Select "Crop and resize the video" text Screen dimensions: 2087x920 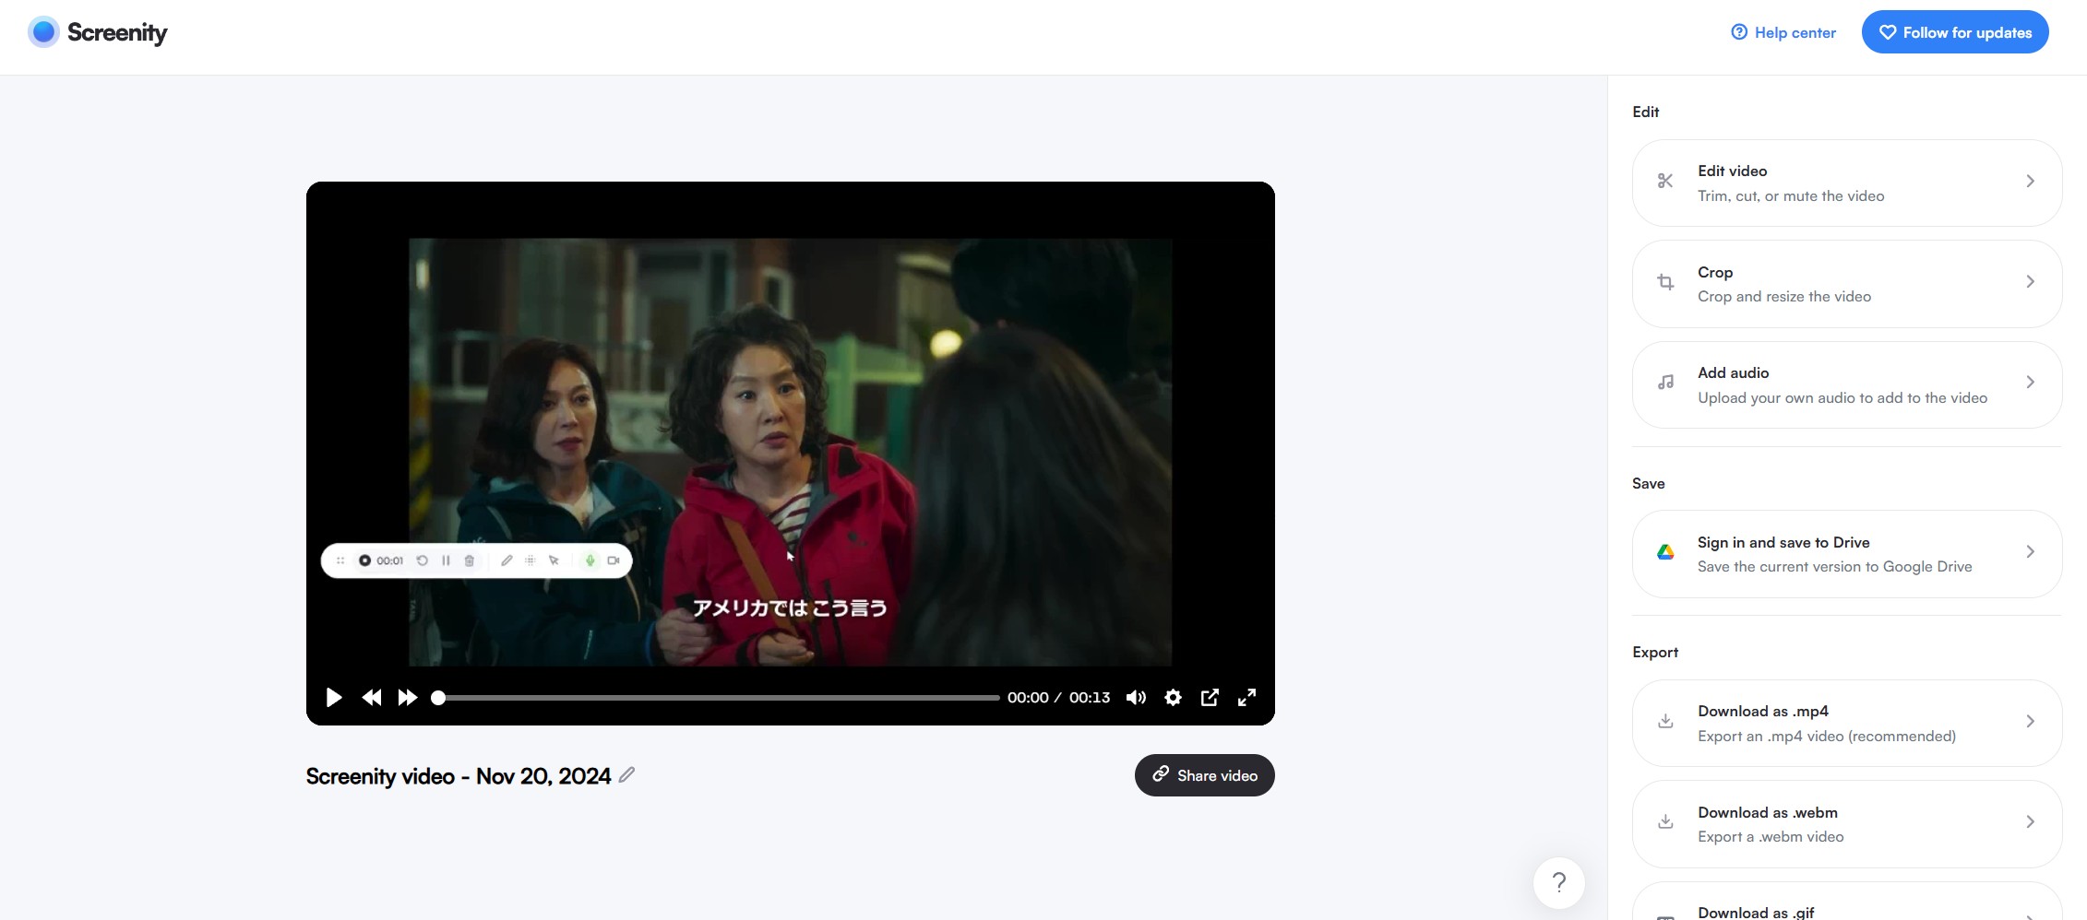click(x=1784, y=297)
